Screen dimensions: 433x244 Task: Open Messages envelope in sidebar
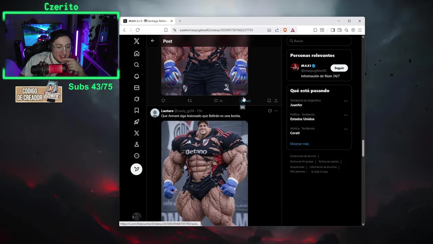point(137,87)
